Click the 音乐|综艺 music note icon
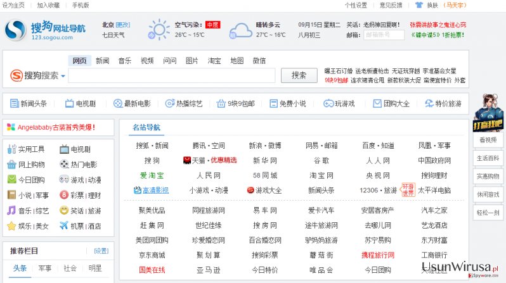 click(11, 210)
